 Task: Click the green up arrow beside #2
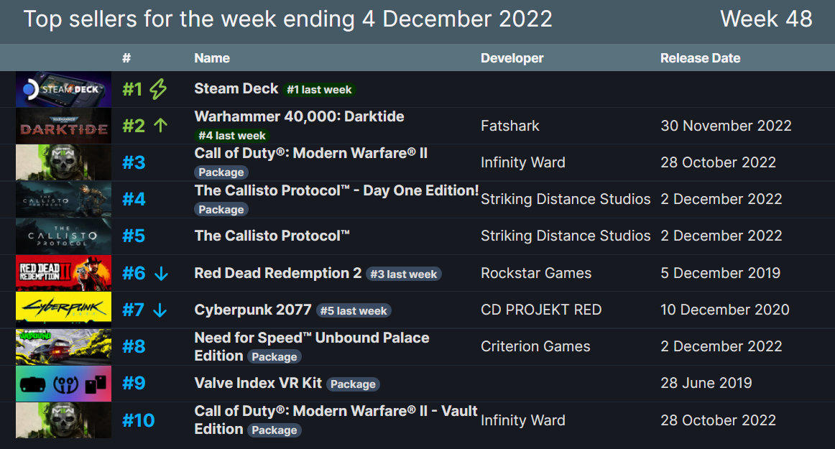point(160,126)
